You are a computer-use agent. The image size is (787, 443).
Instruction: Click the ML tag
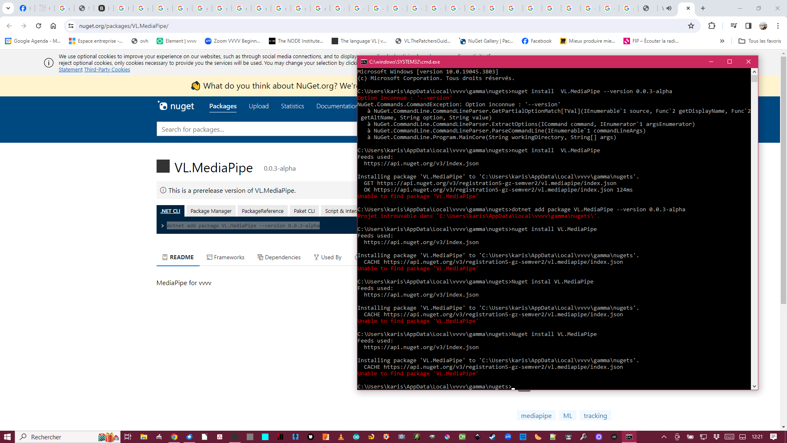(568, 416)
